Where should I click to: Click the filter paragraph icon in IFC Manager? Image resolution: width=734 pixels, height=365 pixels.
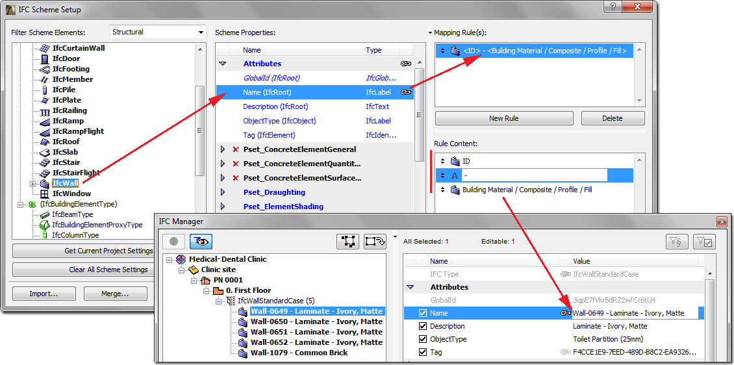pos(677,242)
